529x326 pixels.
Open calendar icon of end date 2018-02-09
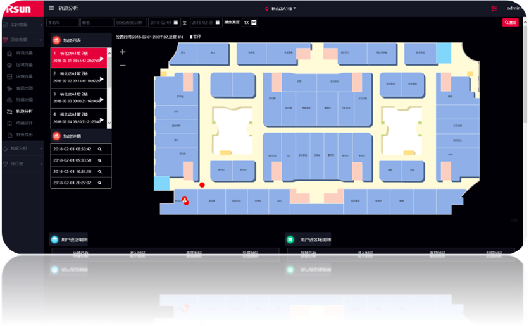point(218,23)
